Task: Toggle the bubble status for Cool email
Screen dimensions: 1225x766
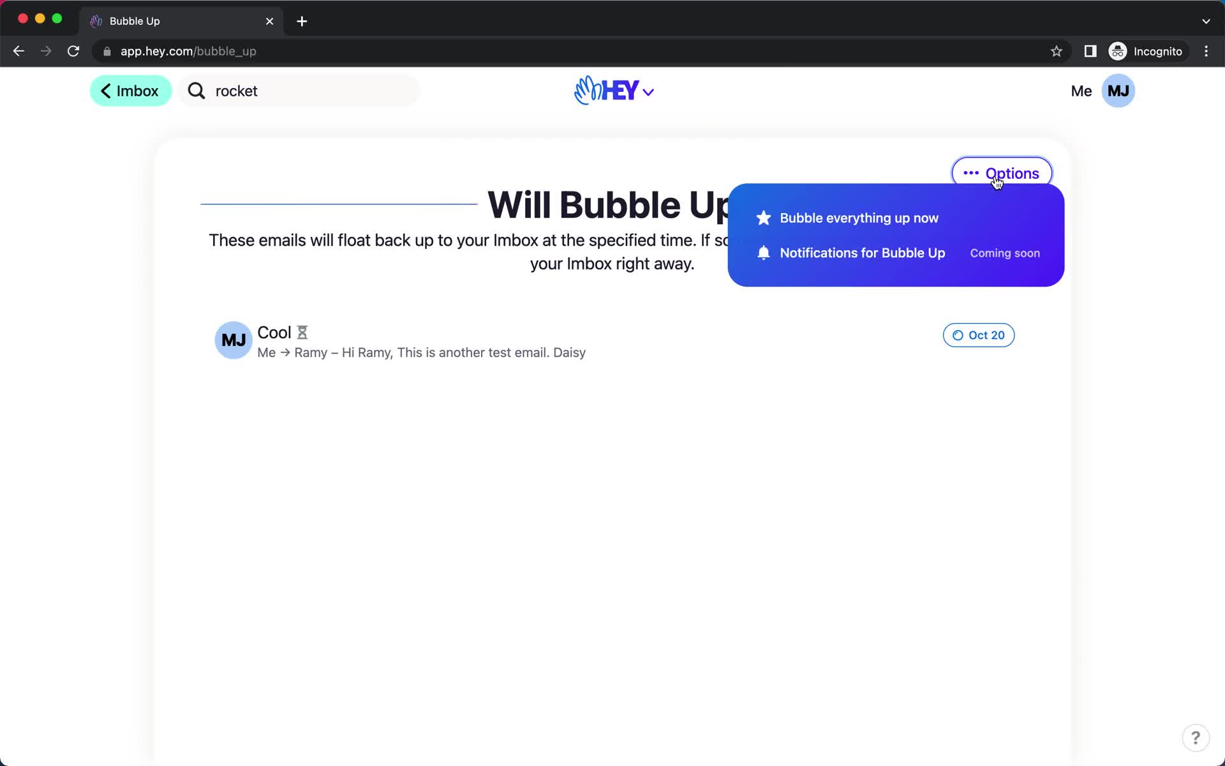Action: tap(977, 334)
